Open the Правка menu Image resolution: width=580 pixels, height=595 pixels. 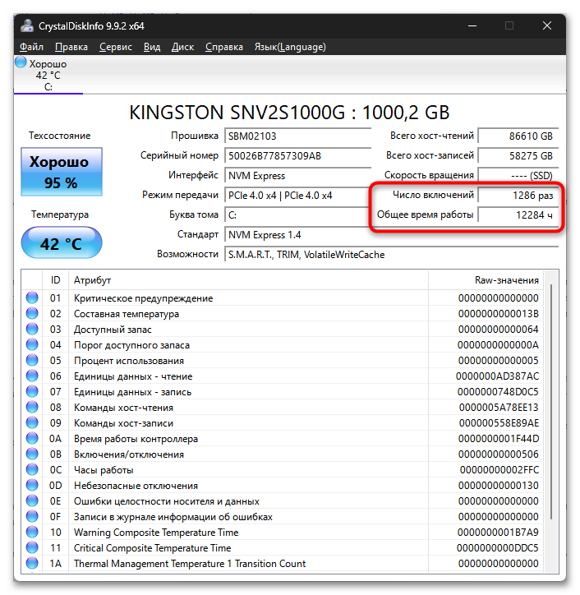pos(71,47)
